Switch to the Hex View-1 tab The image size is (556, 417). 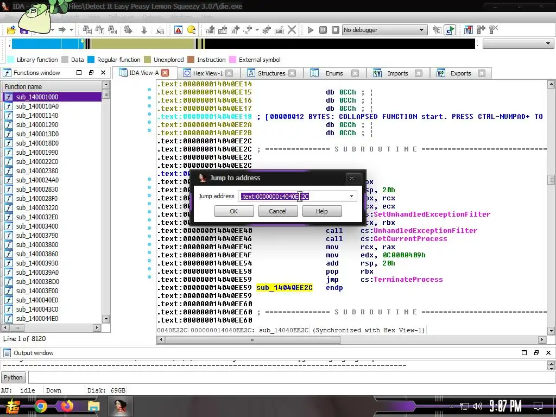tap(208, 73)
